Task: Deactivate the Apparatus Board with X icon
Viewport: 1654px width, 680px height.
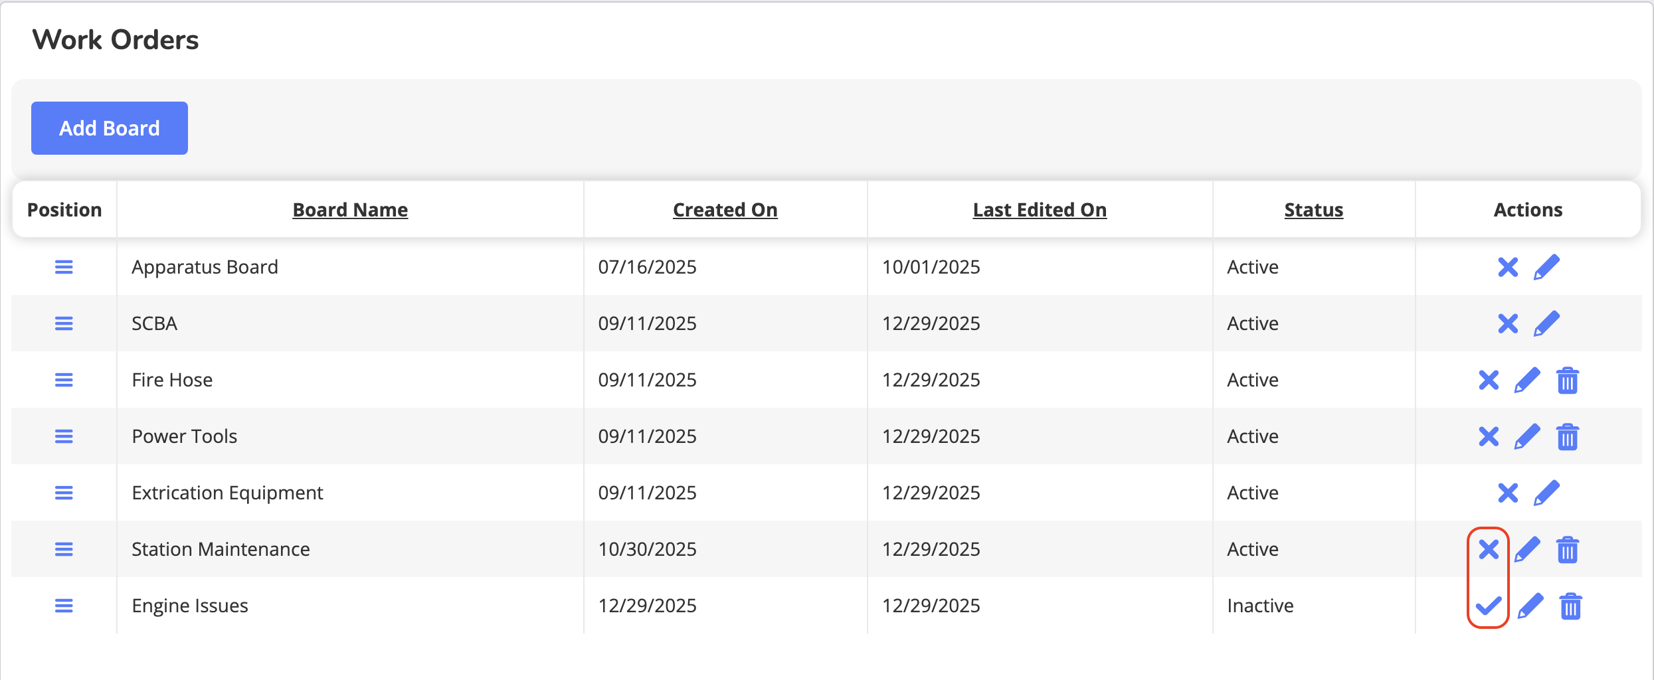Action: click(1508, 267)
